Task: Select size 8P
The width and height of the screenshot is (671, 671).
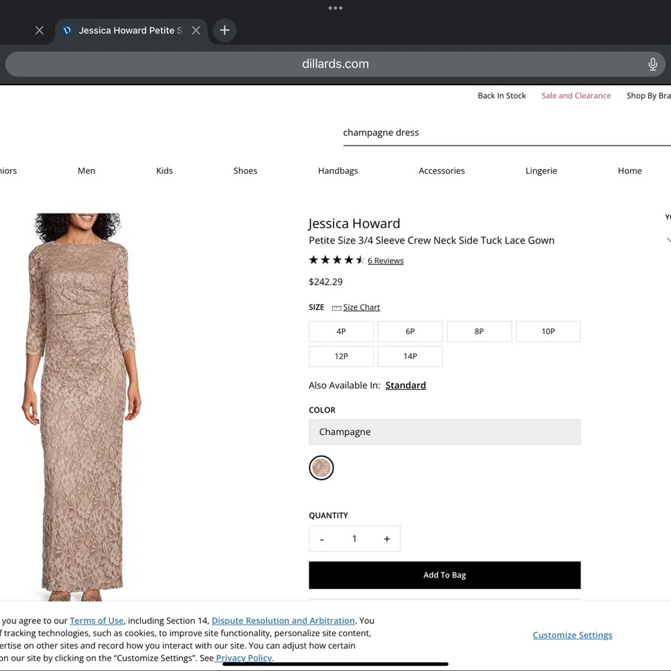Action: 479,331
